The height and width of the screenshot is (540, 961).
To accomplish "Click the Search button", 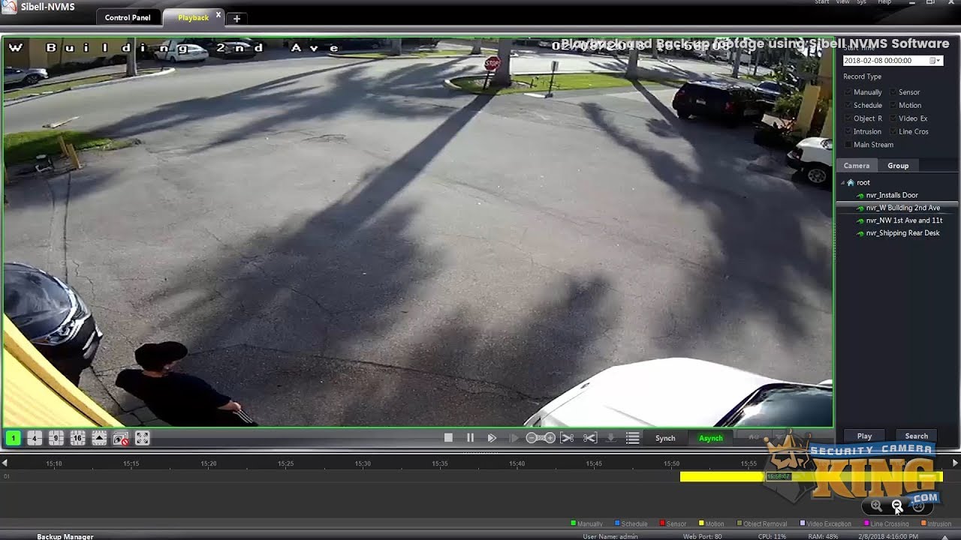I will coord(916,436).
